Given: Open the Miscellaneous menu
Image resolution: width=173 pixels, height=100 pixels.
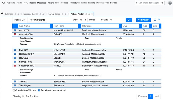Looking at the screenshot, I should 103,3.
